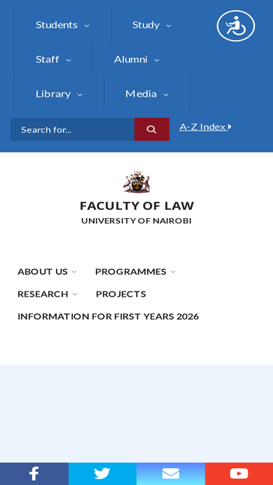Focus the Search for... input field
The image size is (273, 485).
(72, 129)
